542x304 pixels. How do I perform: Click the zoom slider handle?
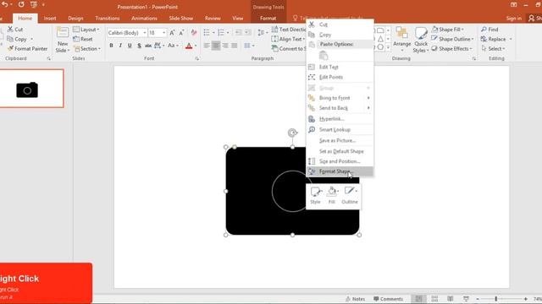click(495, 299)
